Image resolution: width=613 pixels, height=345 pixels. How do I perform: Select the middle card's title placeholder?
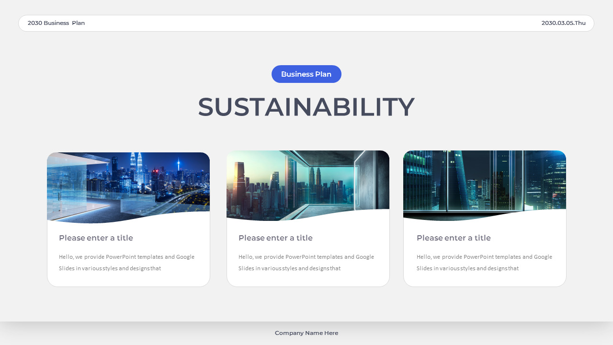(275, 238)
